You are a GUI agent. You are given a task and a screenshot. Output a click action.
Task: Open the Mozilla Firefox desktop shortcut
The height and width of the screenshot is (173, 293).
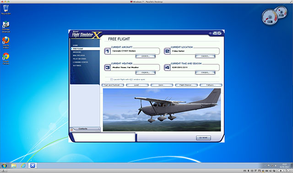[6, 43]
